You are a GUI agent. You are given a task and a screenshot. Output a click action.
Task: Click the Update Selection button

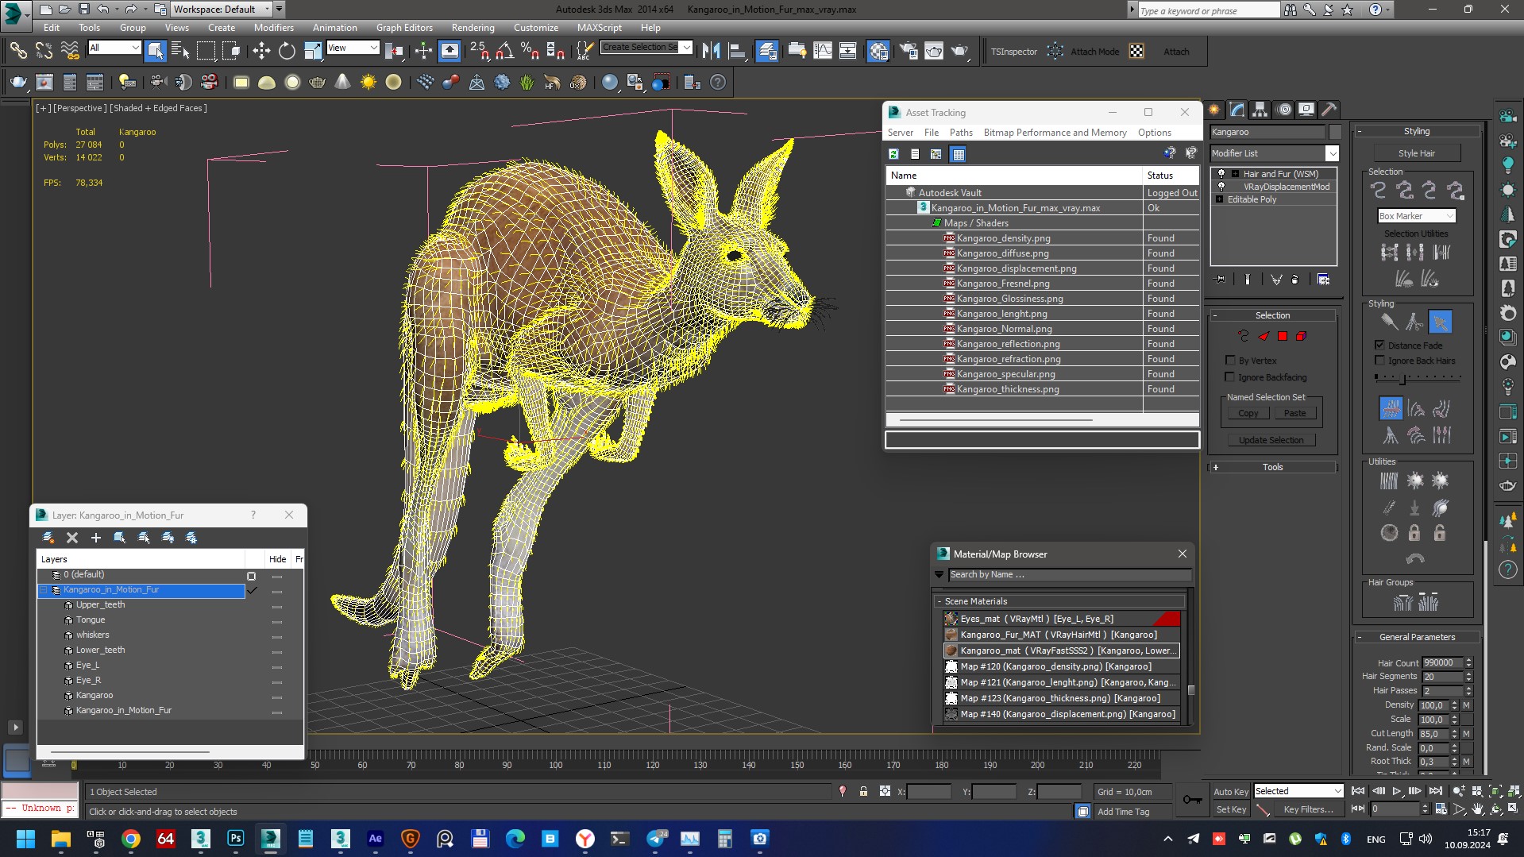(x=1271, y=440)
